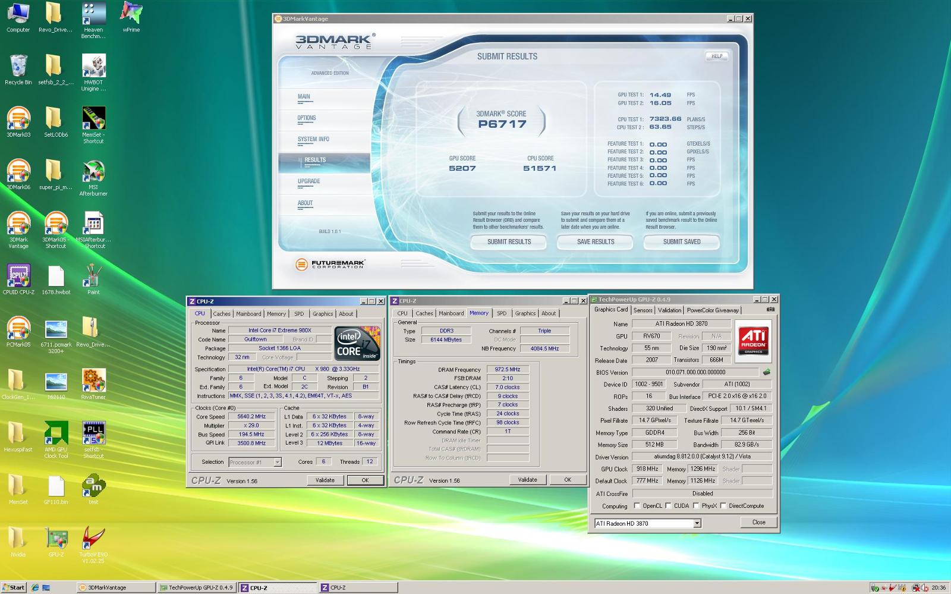The height and width of the screenshot is (594, 951).
Task: Click the GPU-Z Name field ATI Radeon HD 3870
Action: point(681,324)
